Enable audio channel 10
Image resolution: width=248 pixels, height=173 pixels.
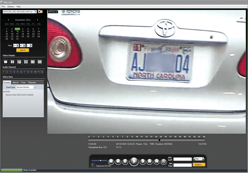(x=35, y=72)
